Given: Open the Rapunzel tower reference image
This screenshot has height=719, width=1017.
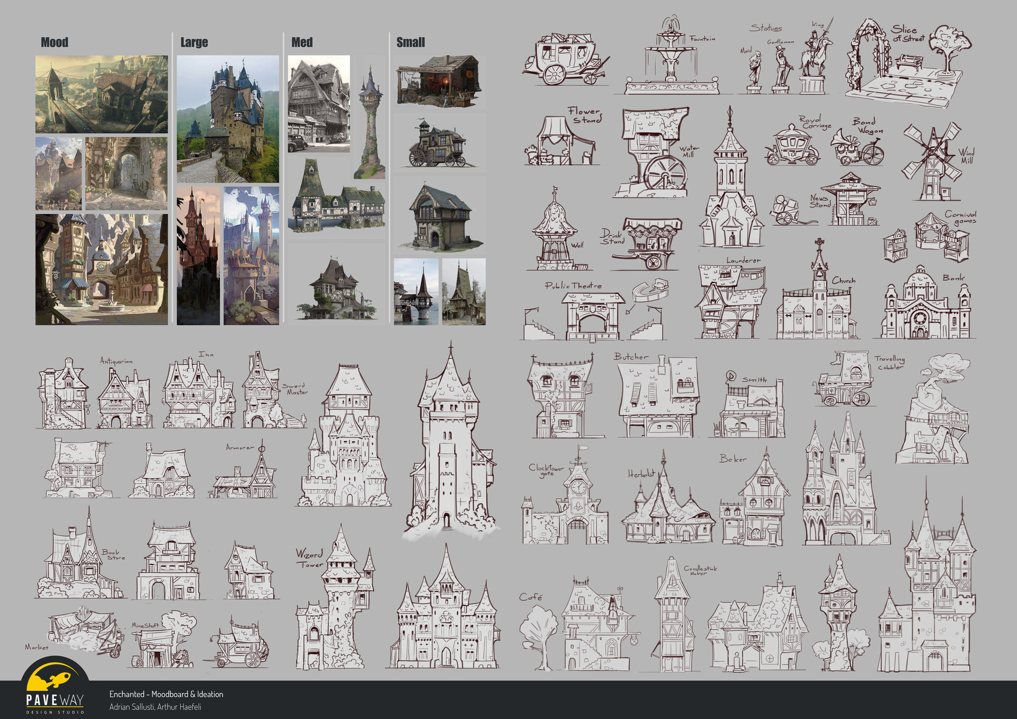Looking at the screenshot, I should (x=370, y=119).
